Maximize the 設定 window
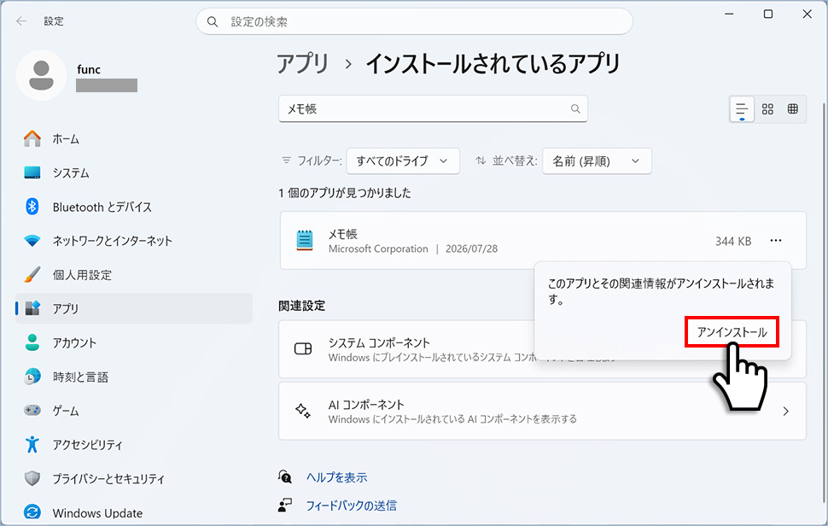828x526 pixels. pos(768,15)
